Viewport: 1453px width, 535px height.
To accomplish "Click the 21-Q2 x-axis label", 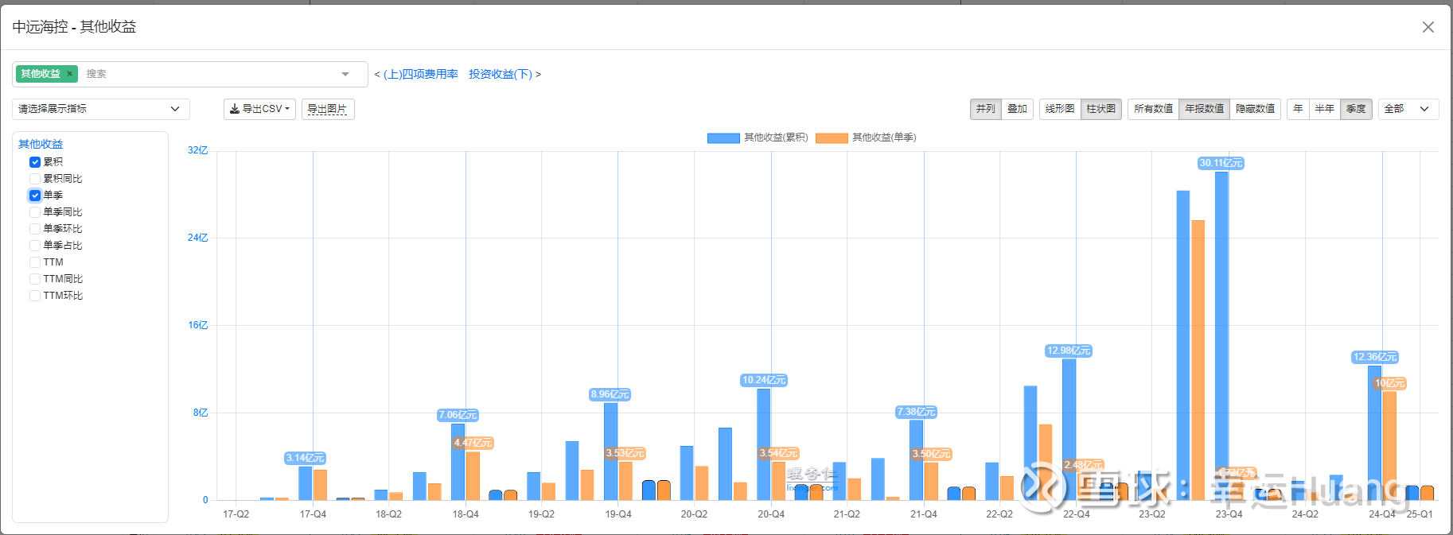I will point(847,514).
